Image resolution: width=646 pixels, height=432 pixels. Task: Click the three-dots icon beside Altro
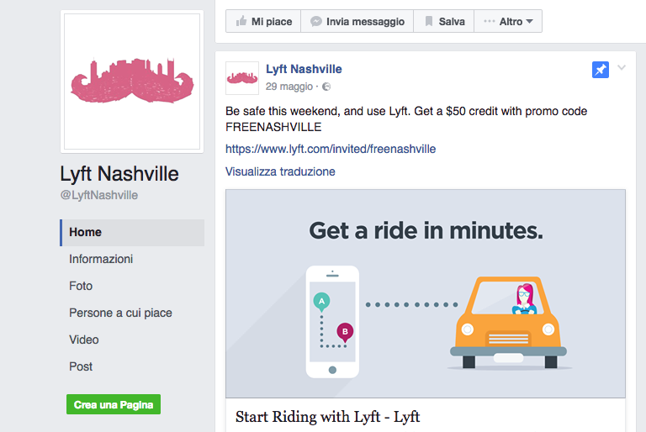click(490, 22)
